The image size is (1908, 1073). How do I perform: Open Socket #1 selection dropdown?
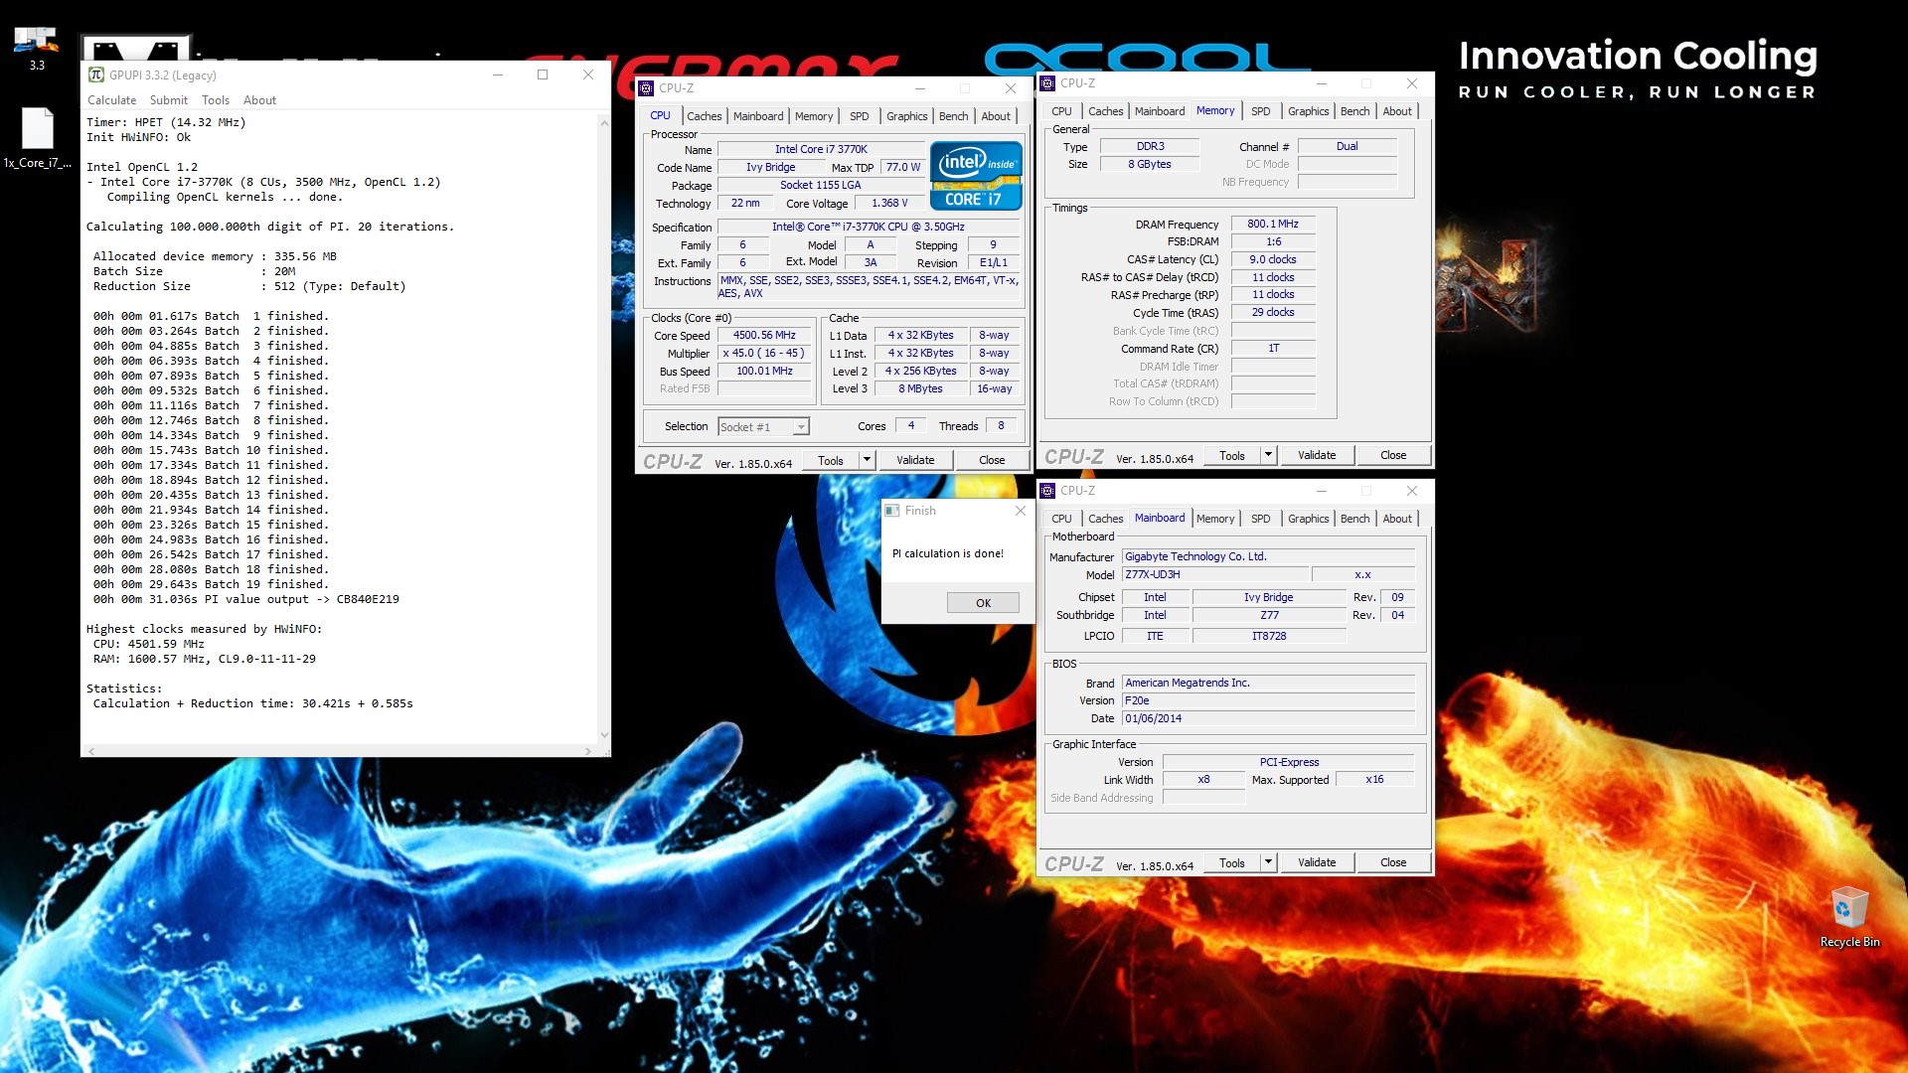(763, 427)
